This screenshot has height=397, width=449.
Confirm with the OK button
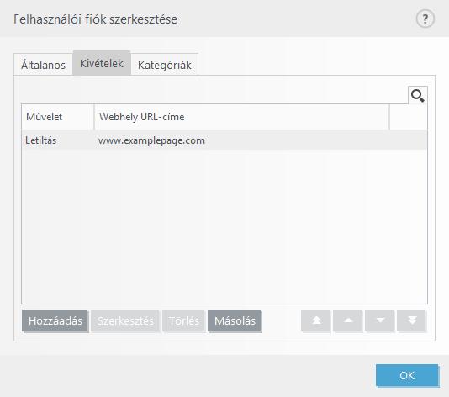407,375
